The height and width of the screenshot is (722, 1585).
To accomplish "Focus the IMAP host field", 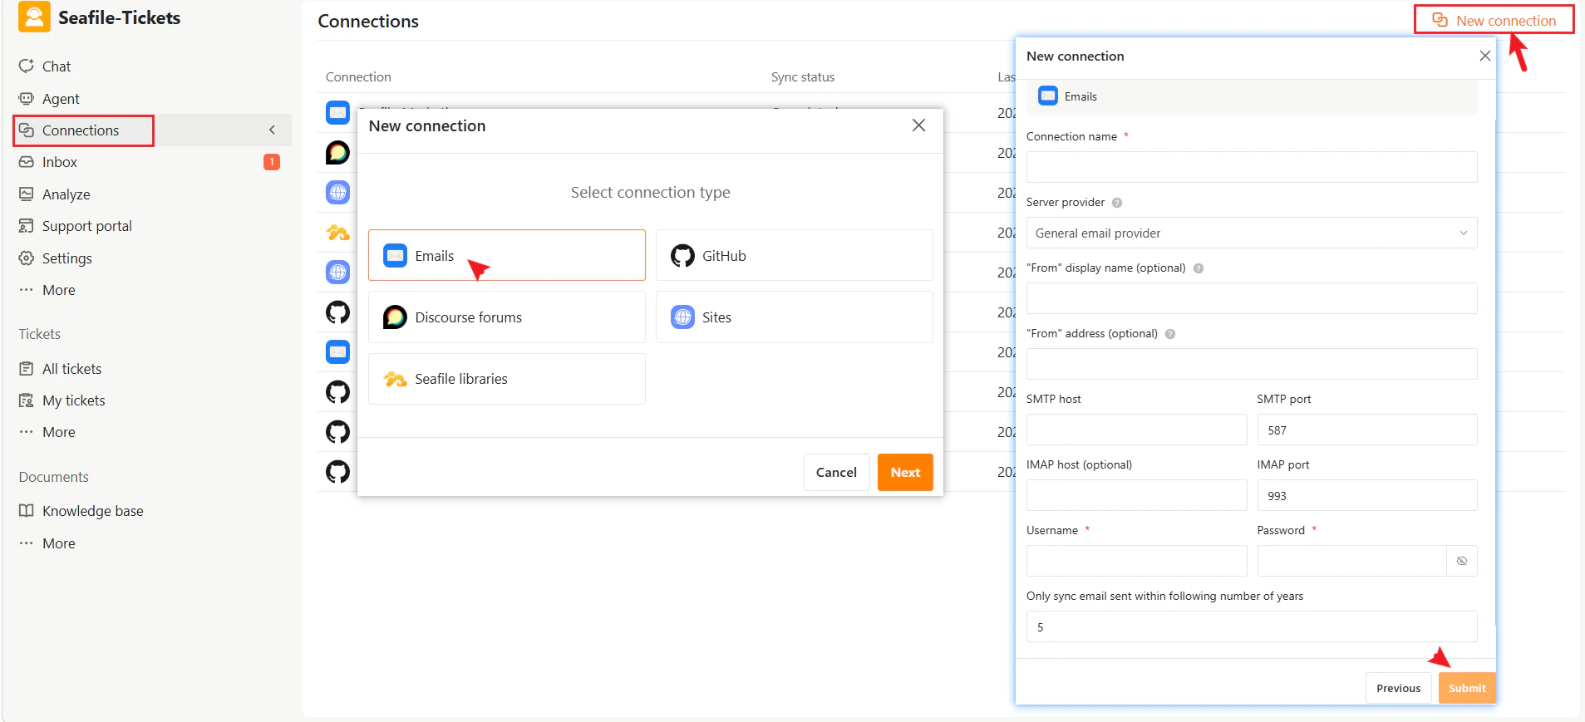I will (1137, 495).
